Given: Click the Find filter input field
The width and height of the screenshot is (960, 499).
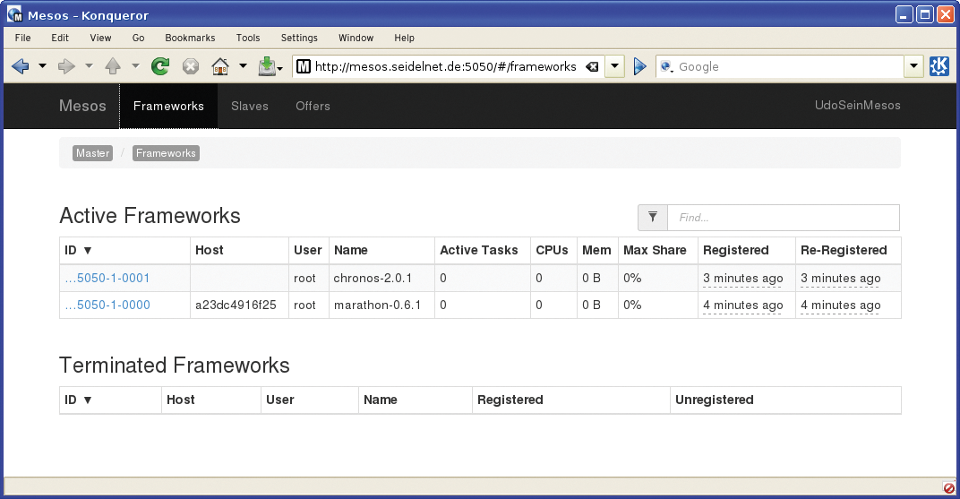Looking at the screenshot, I should click(x=784, y=218).
